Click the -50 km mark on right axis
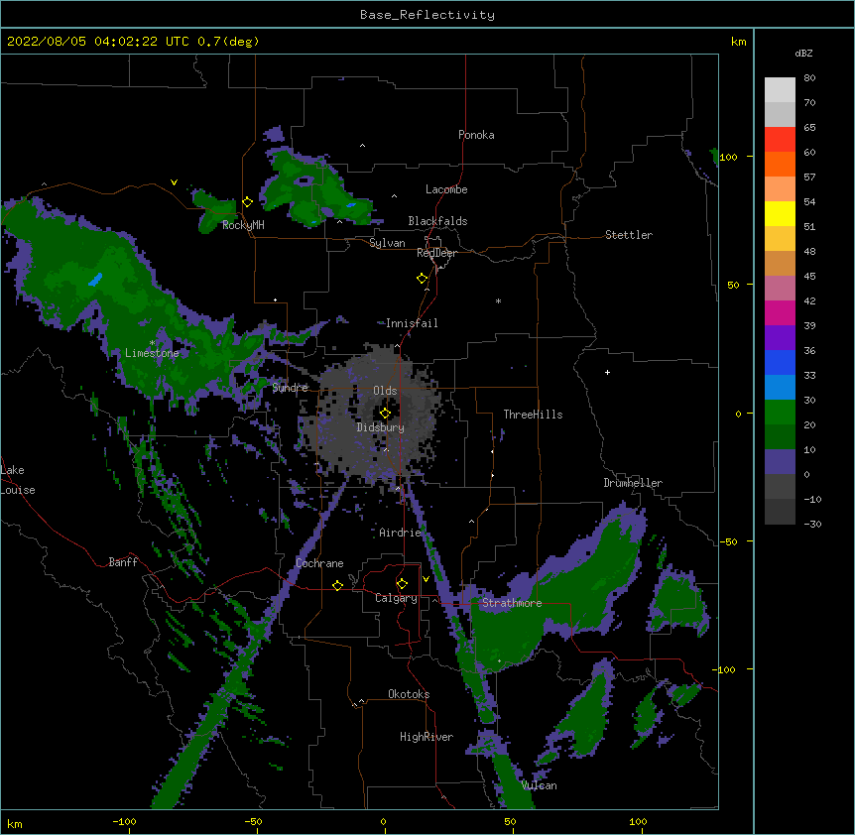855x835 pixels. [728, 541]
